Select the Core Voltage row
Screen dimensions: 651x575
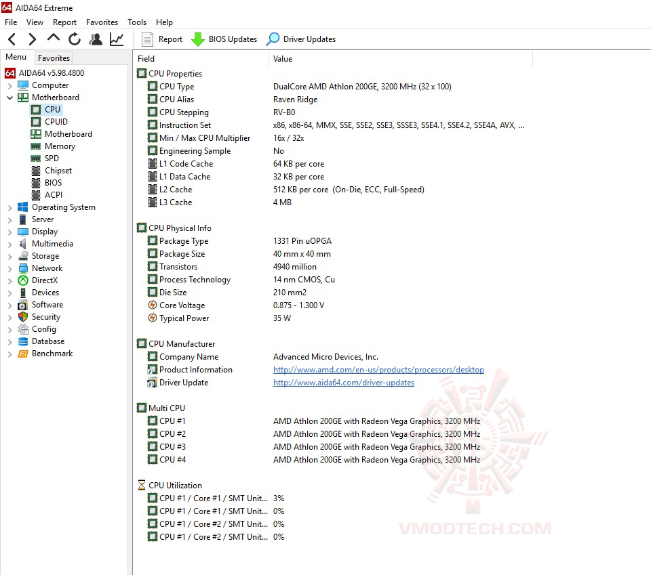pyautogui.click(x=236, y=305)
